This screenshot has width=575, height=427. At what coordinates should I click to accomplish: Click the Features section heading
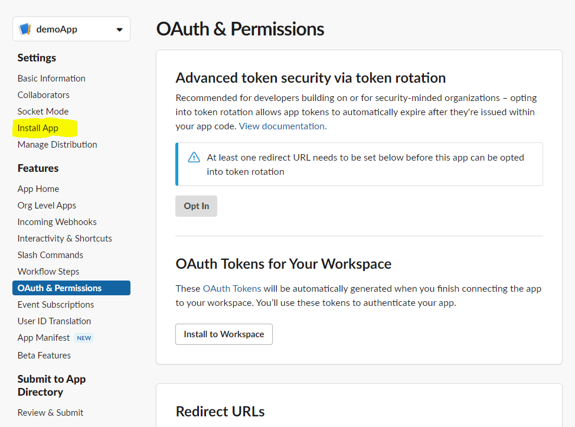(x=38, y=168)
